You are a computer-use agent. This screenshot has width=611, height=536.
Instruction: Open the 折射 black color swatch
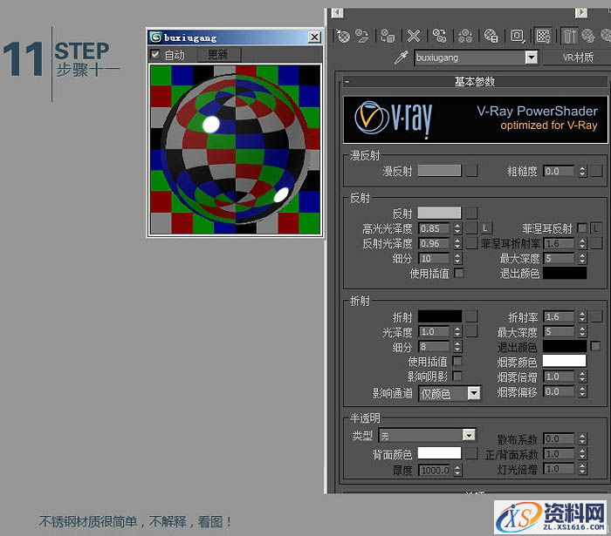(439, 315)
